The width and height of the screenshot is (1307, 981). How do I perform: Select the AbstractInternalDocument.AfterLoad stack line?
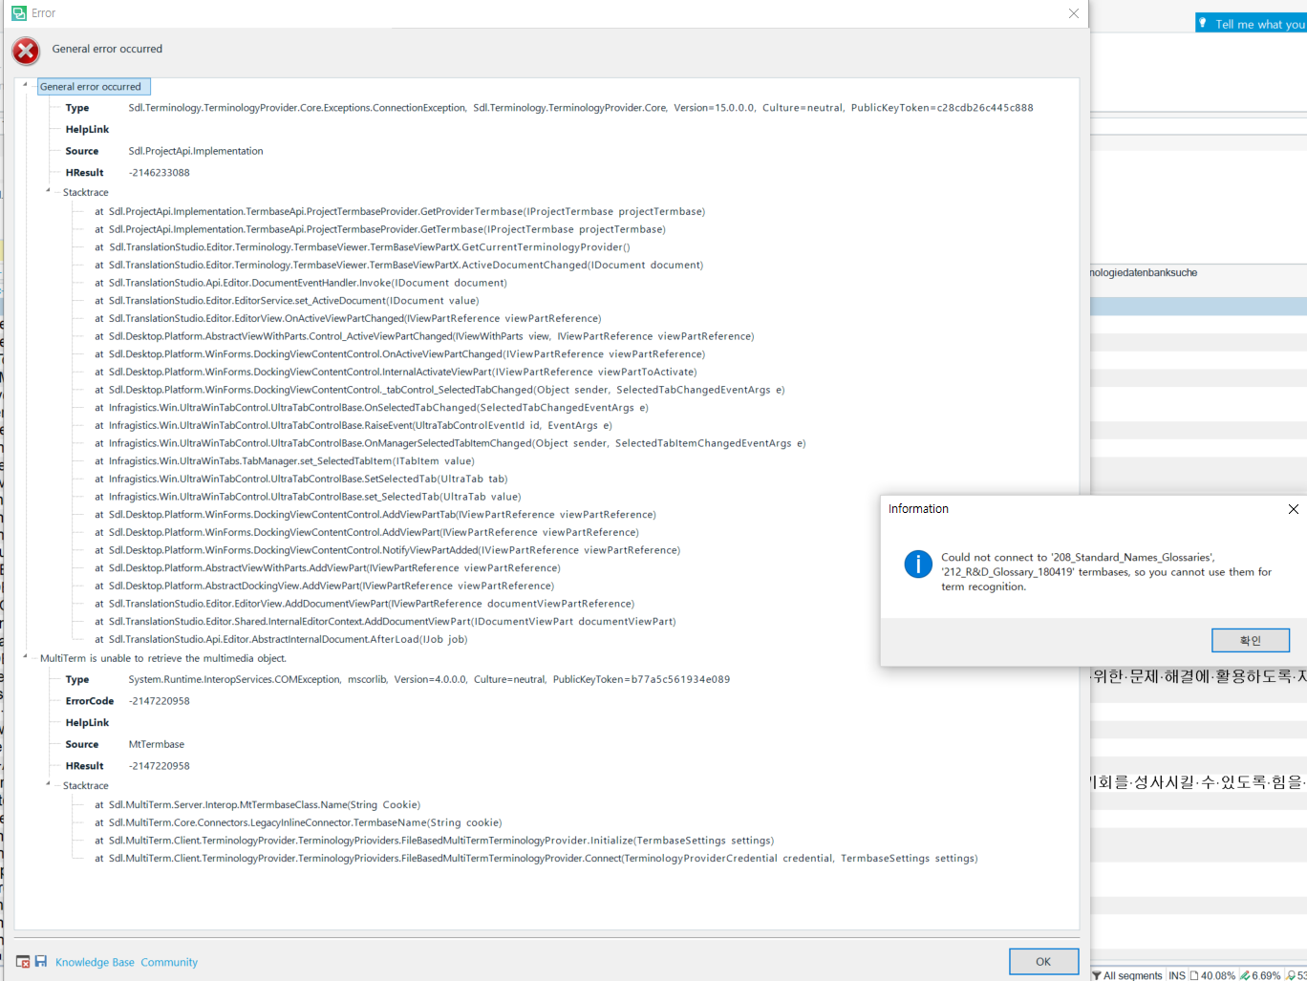click(x=281, y=639)
